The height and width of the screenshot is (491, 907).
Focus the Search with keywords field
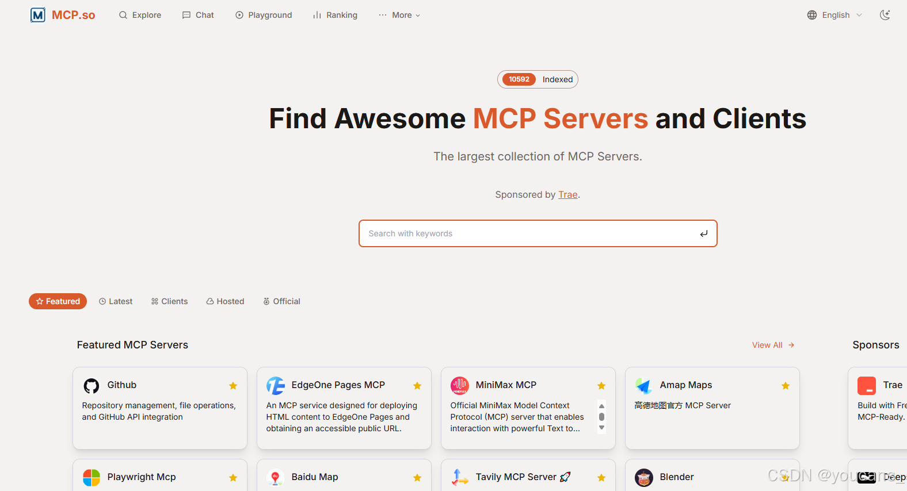538,233
